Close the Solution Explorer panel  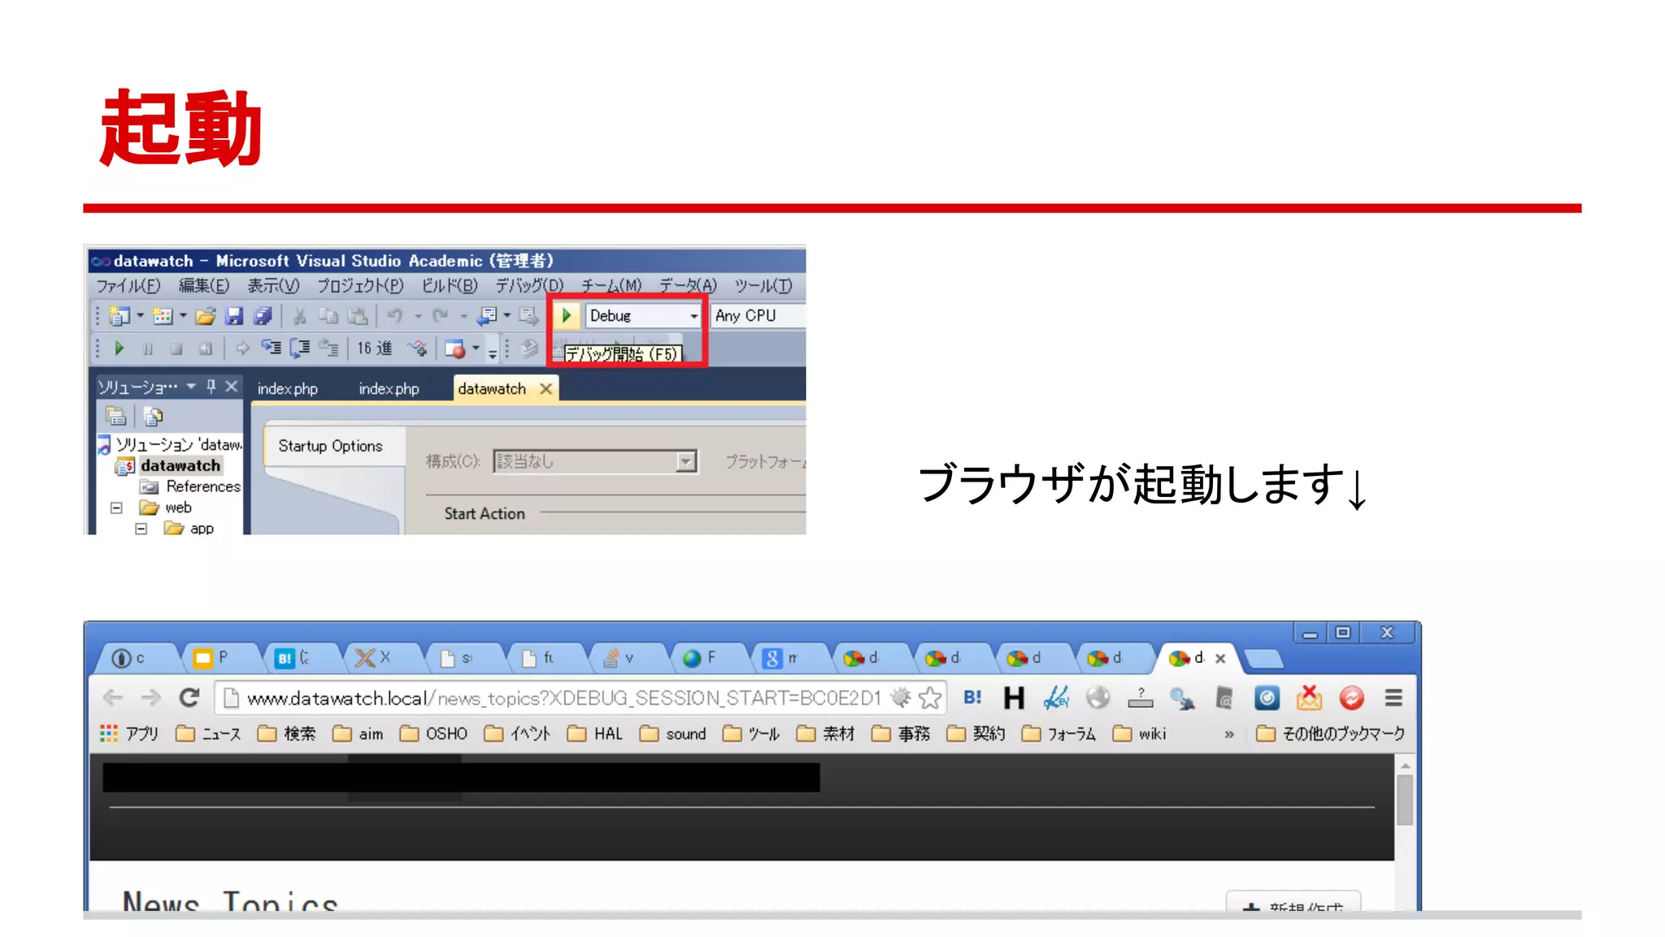[232, 386]
